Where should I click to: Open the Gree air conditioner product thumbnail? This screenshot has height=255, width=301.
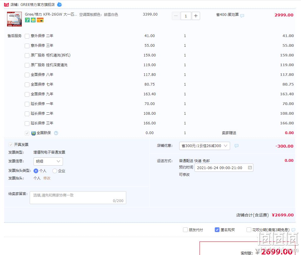pos(14,19)
